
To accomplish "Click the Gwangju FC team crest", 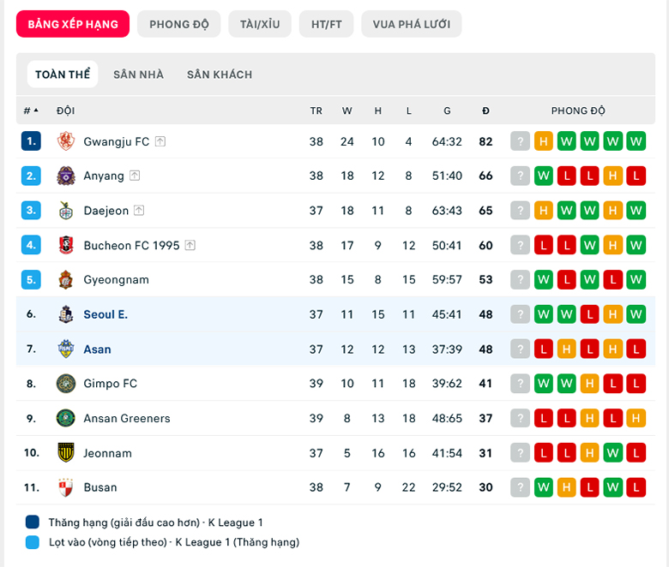I will tap(66, 141).
